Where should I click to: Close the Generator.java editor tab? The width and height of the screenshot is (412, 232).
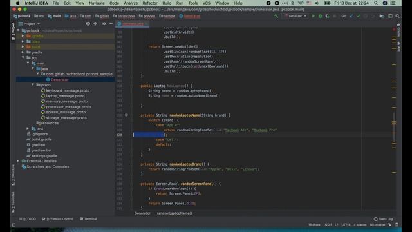147,24
